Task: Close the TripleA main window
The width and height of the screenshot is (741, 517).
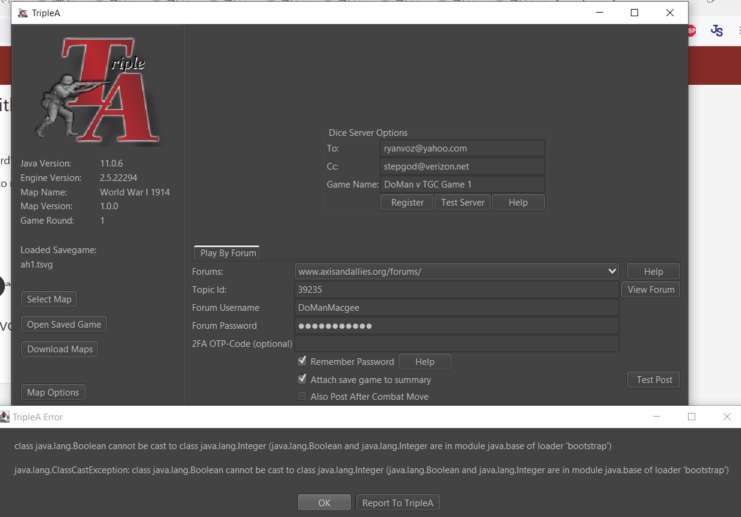Action: [x=670, y=13]
